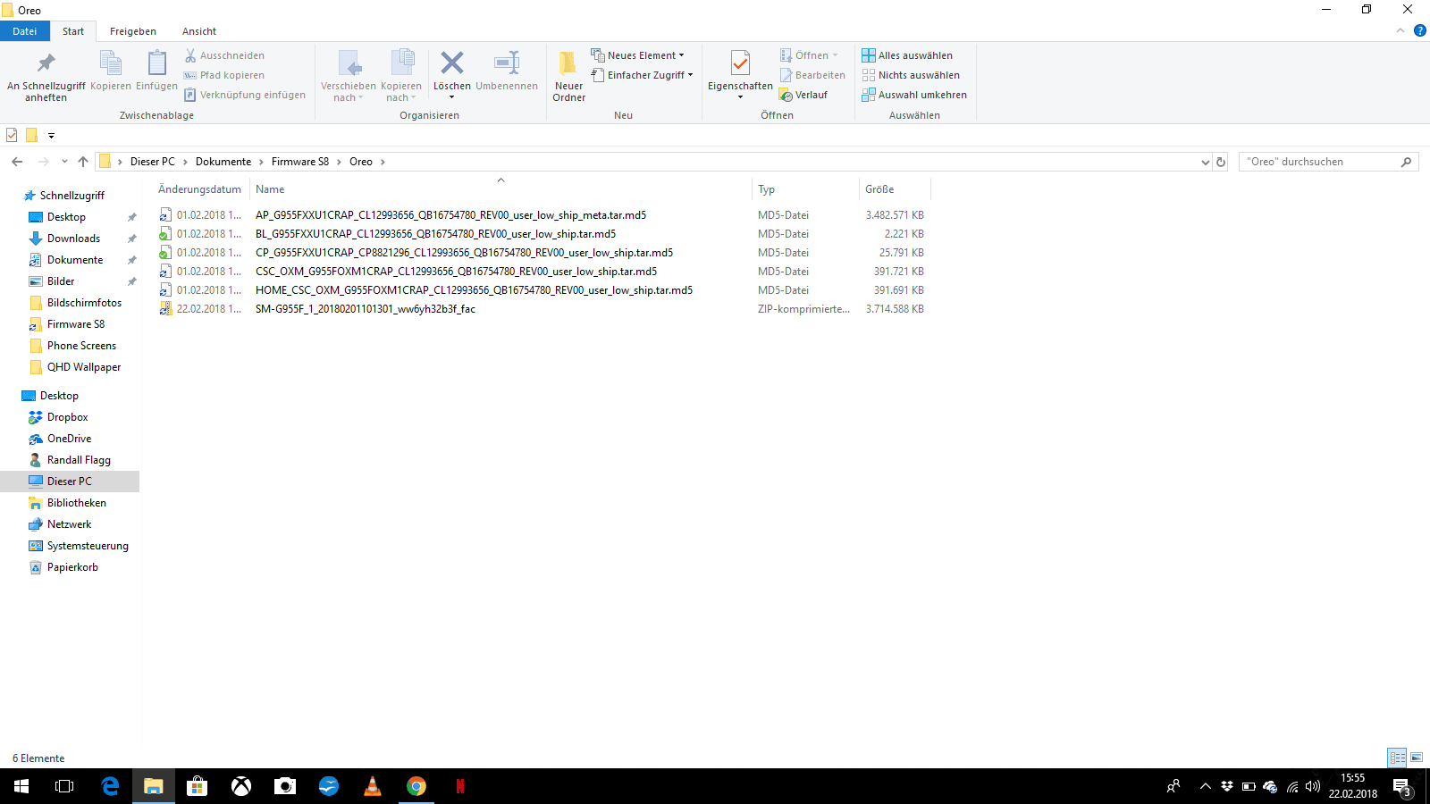Click the properties checkmark quick access icon
The height and width of the screenshot is (804, 1430).
(12, 135)
